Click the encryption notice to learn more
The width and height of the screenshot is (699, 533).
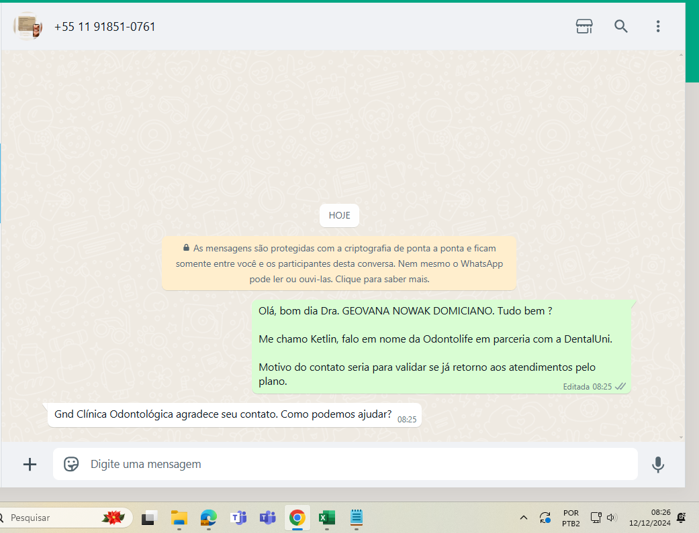(x=339, y=263)
